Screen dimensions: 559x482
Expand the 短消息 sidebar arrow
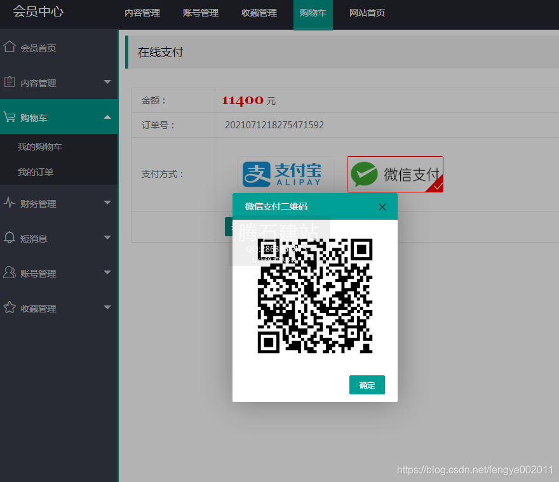107,238
